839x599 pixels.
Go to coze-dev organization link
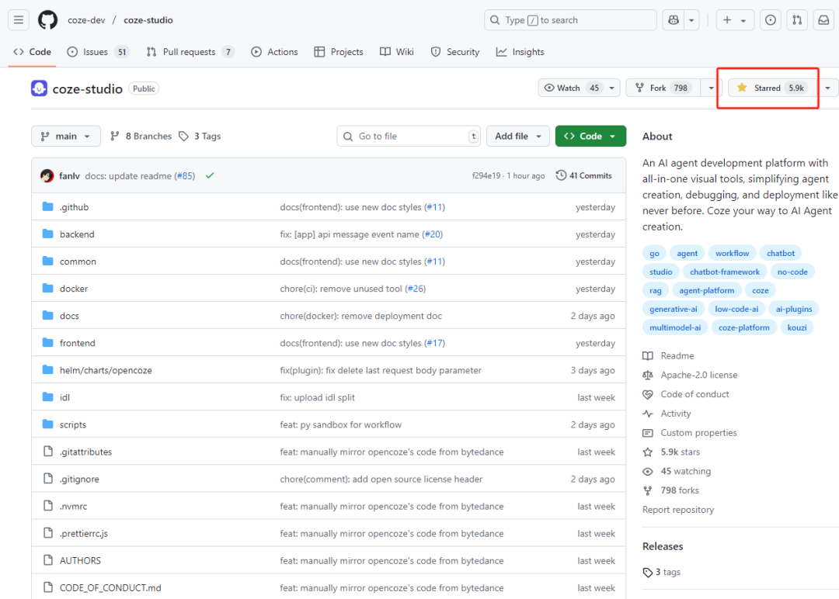pyautogui.click(x=86, y=20)
